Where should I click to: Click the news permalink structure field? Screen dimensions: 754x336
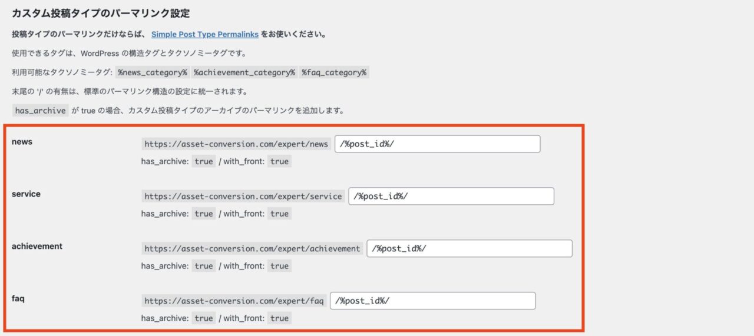click(x=438, y=144)
